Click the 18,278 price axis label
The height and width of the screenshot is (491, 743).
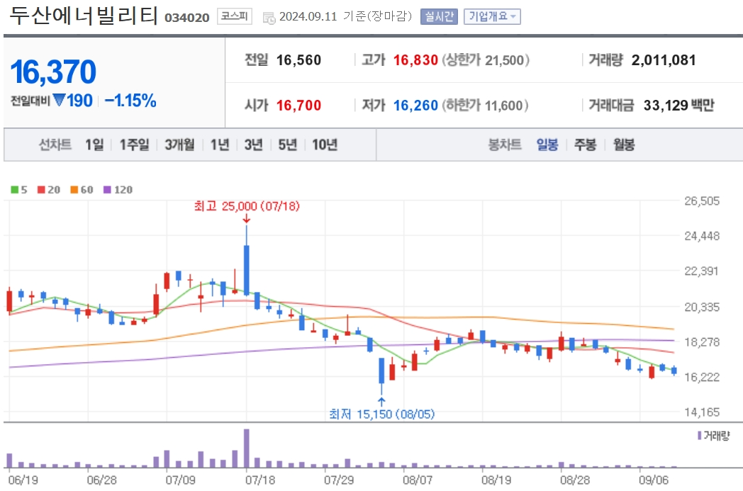point(702,342)
